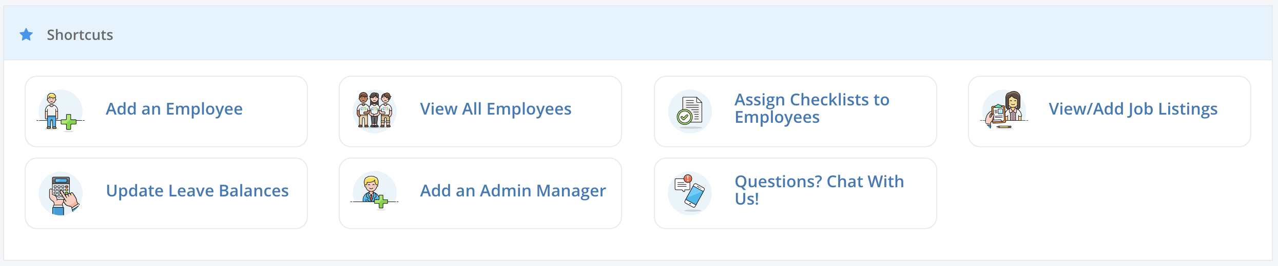Click the recruiter job listings icon
This screenshot has width=1278, height=266.
(x=1004, y=110)
